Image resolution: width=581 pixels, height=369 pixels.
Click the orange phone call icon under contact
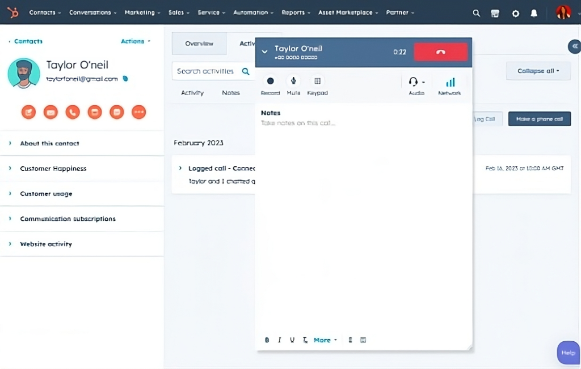[x=73, y=112]
